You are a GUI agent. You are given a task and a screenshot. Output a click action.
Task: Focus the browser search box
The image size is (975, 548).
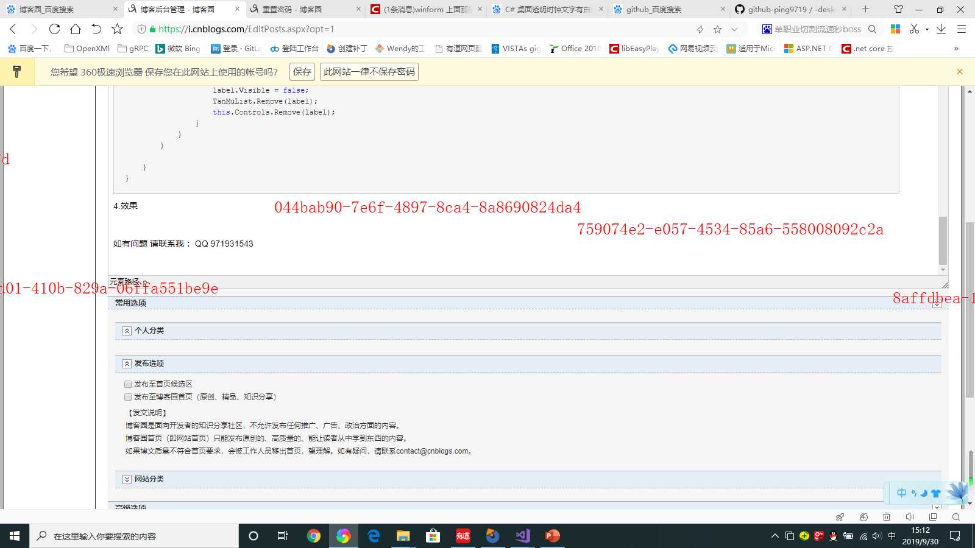click(818, 29)
